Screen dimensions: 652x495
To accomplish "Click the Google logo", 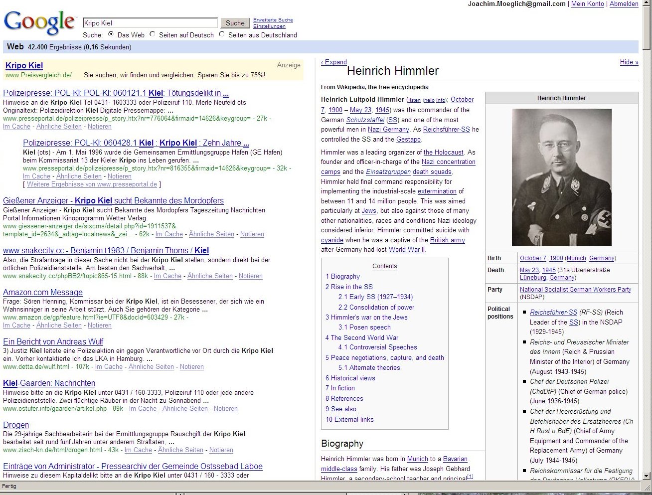I will click(40, 22).
